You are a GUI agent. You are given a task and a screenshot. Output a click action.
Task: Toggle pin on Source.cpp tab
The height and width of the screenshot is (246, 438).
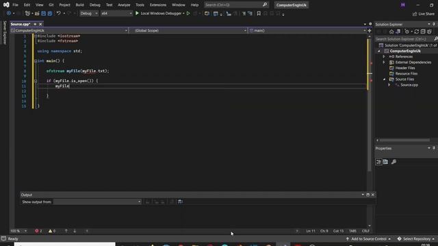(35, 25)
